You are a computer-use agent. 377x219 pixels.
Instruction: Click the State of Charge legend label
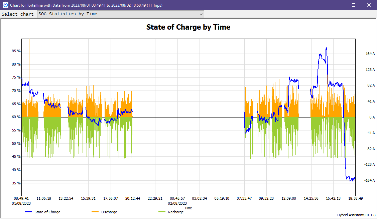47,212
